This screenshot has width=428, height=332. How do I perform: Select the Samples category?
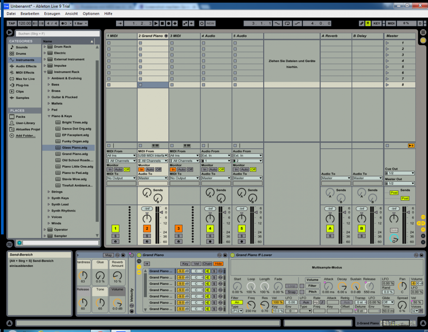(23, 98)
